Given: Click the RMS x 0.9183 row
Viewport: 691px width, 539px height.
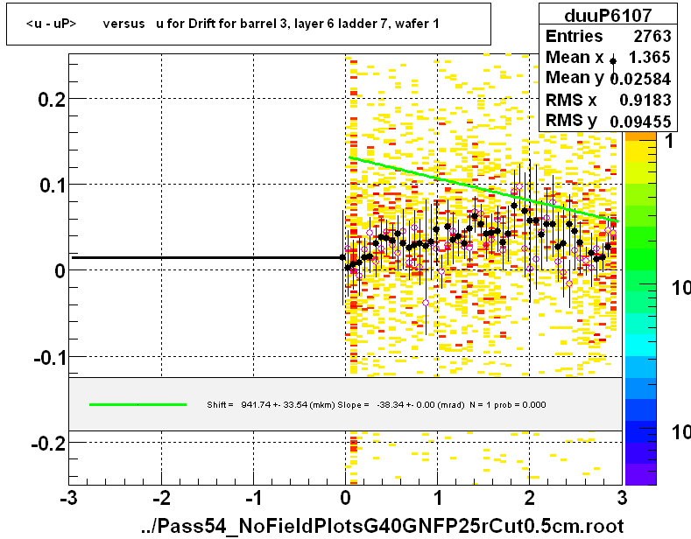Looking at the screenshot, I should (x=608, y=100).
